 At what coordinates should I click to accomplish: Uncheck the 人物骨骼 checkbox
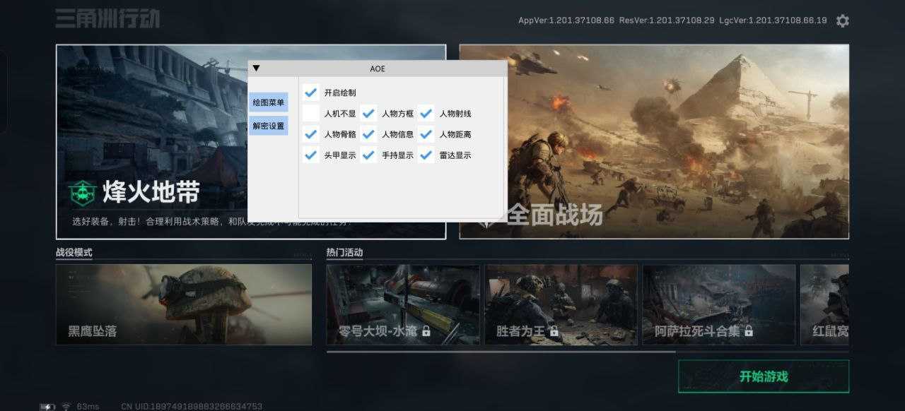coord(310,133)
